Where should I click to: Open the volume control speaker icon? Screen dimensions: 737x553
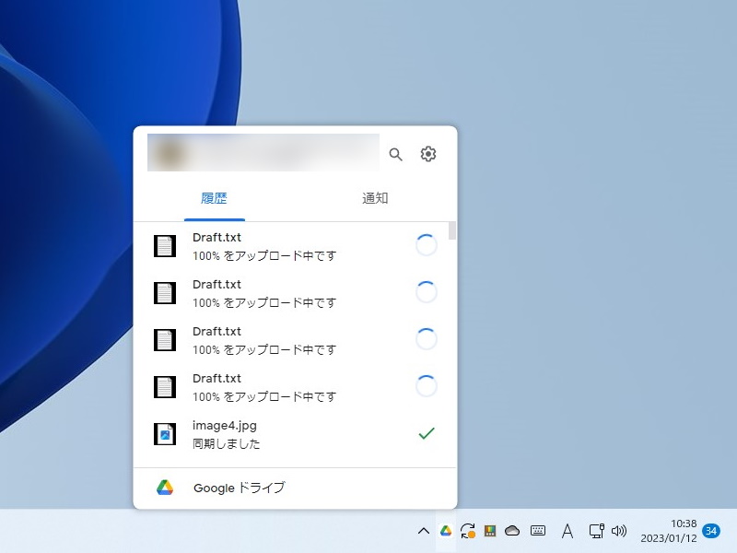[619, 531]
